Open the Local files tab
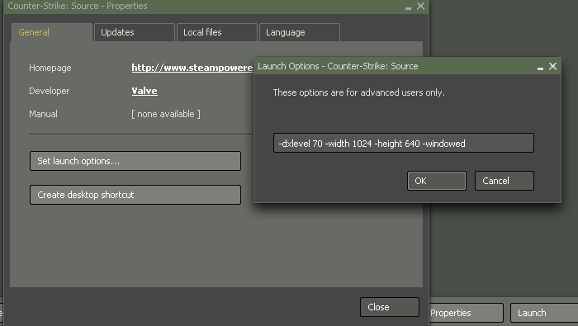The height and width of the screenshot is (326, 578). (216, 32)
